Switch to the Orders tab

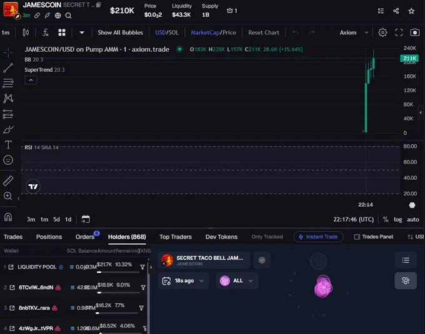[85, 237]
